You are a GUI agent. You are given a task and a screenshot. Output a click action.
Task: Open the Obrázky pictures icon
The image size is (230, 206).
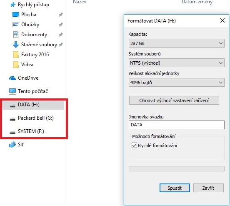(x=16, y=25)
